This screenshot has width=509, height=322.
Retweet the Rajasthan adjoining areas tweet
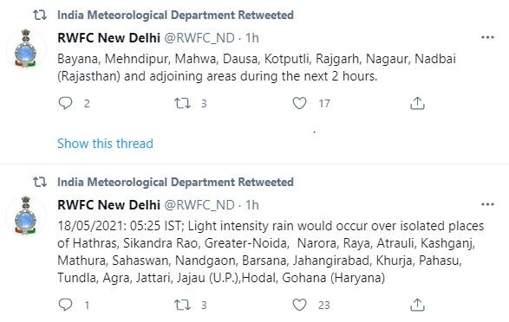pyautogui.click(x=182, y=103)
